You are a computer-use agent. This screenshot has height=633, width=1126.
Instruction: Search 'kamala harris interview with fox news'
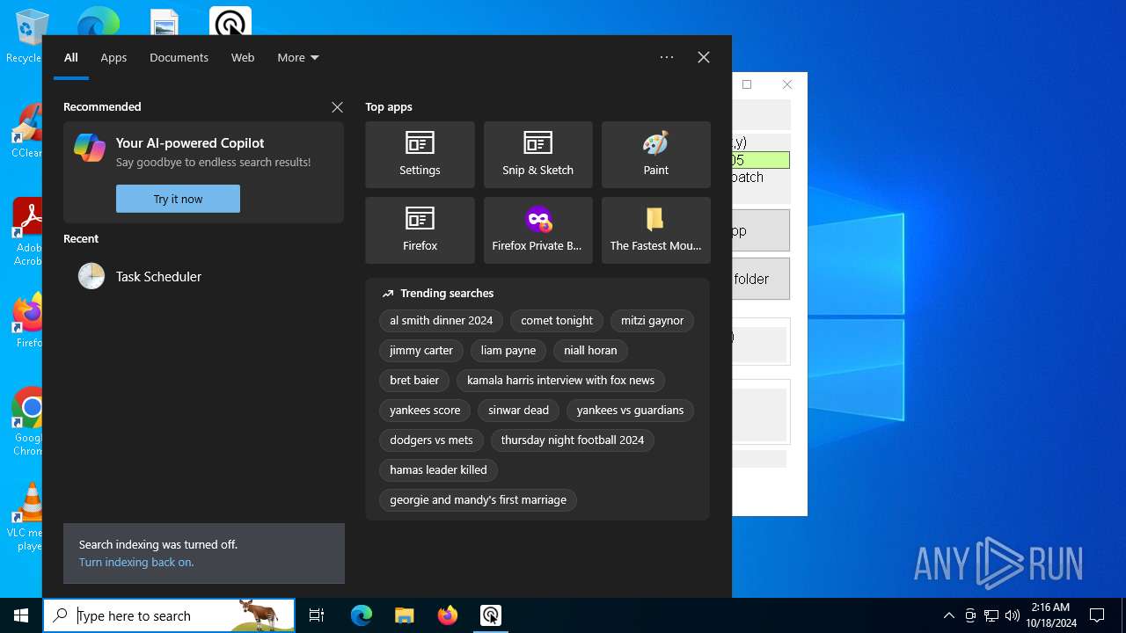560,381
